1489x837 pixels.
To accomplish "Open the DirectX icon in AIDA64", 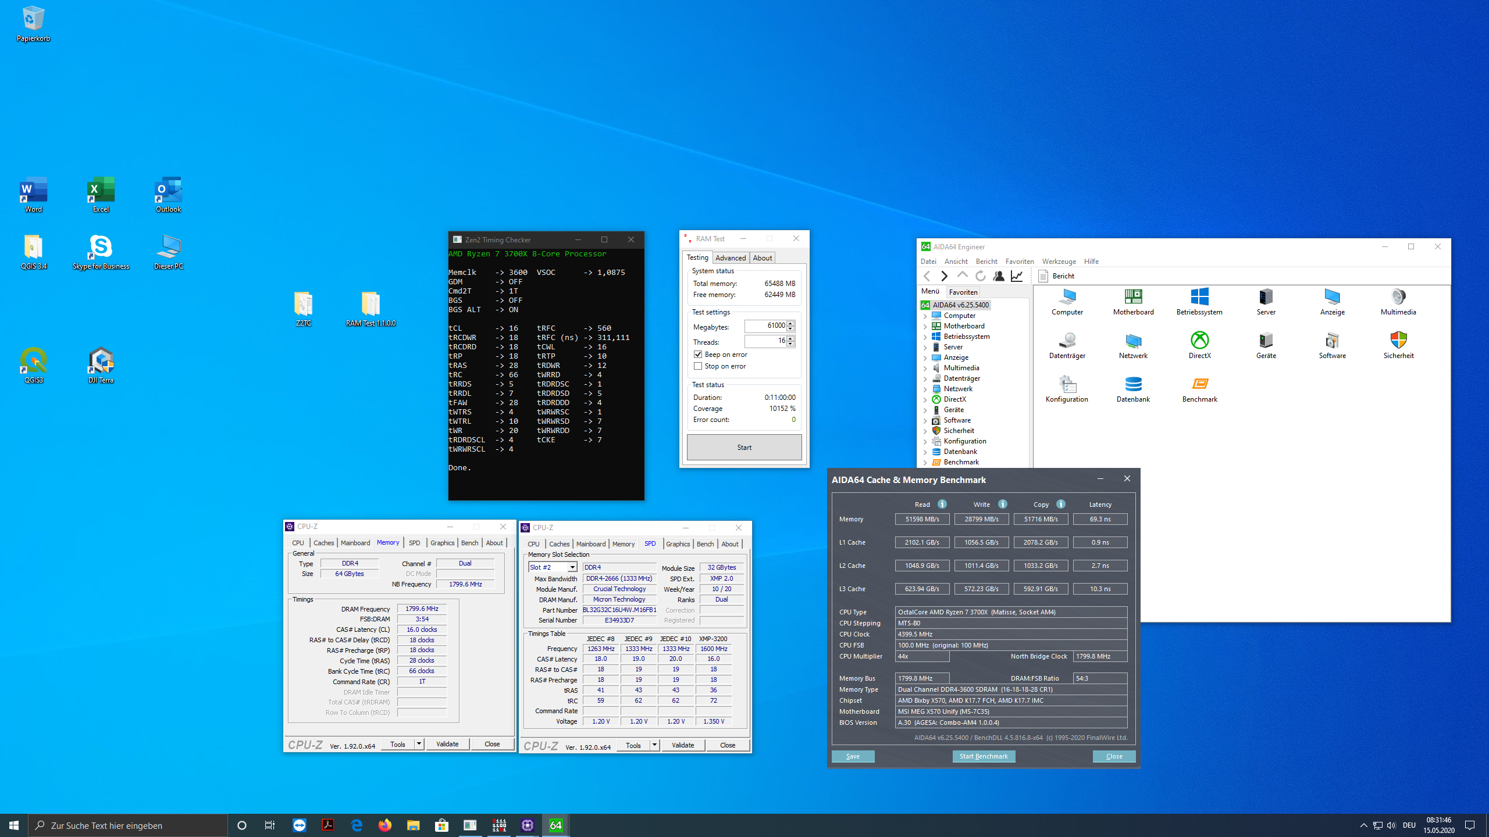I will pyautogui.click(x=1199, y=341).
